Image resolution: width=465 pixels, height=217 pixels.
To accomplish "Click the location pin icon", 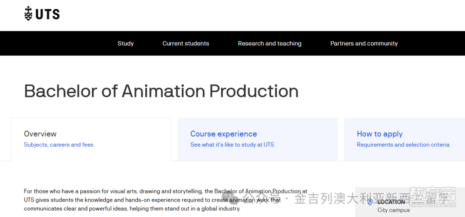I will coord(370,202).
